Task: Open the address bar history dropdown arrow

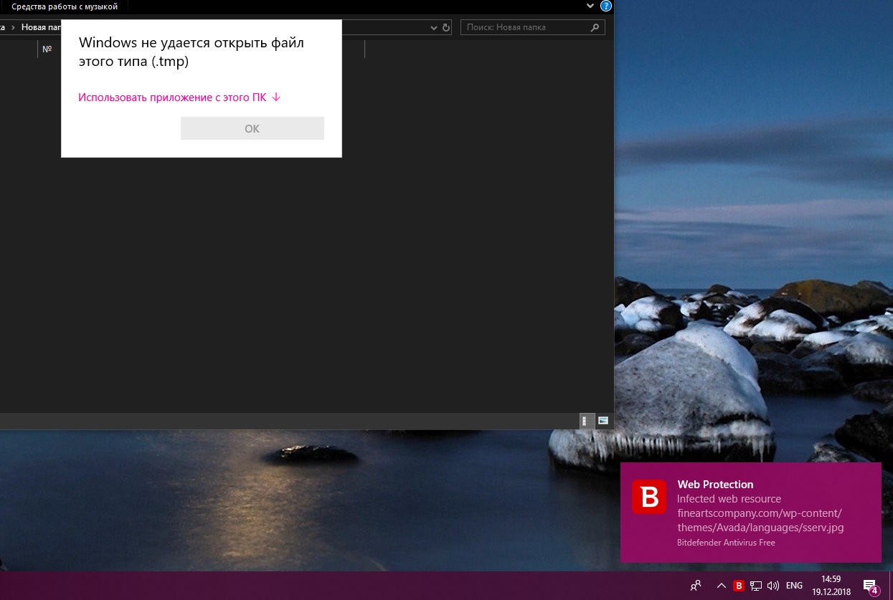Action: [434, 28]
